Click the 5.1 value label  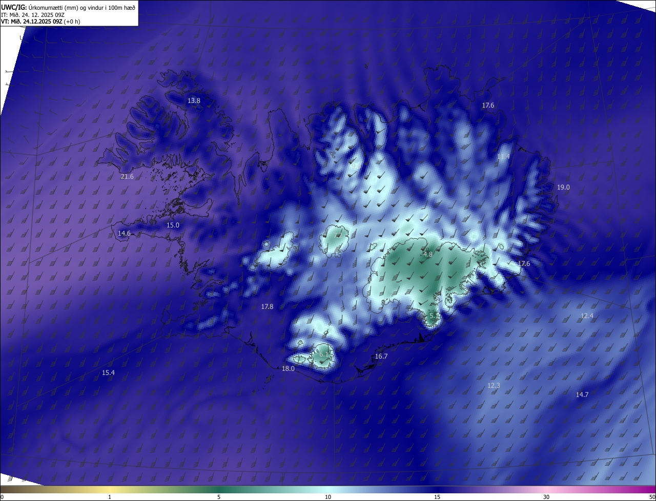coord(434,316)
